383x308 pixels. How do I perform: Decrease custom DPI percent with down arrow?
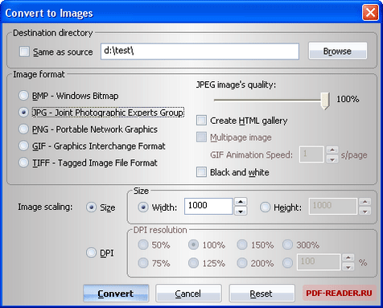pos(348,267)
